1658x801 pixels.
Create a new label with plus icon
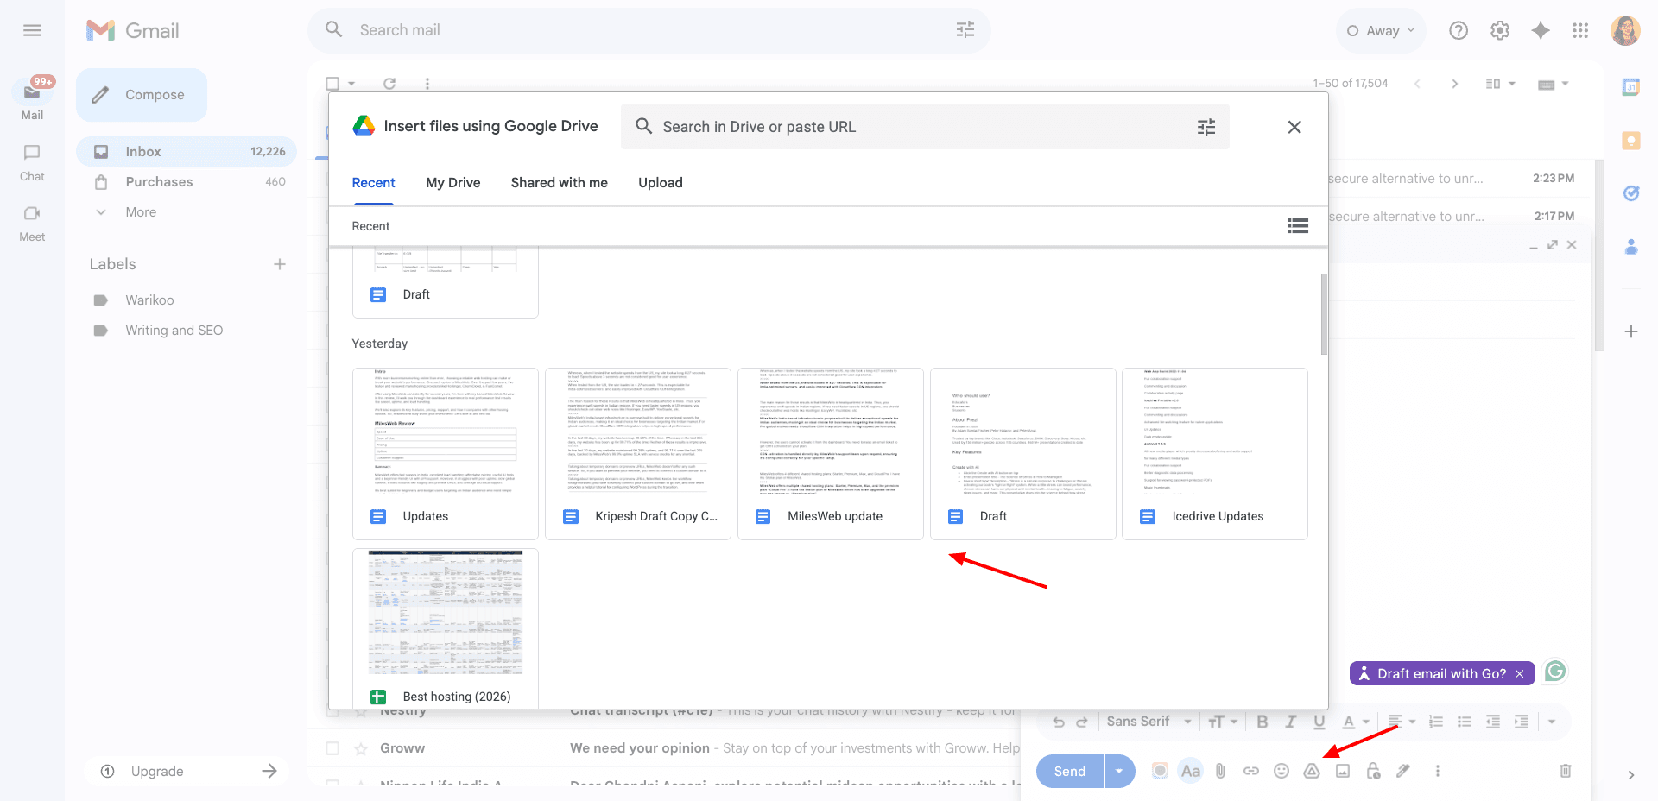(x=280, y=264)
